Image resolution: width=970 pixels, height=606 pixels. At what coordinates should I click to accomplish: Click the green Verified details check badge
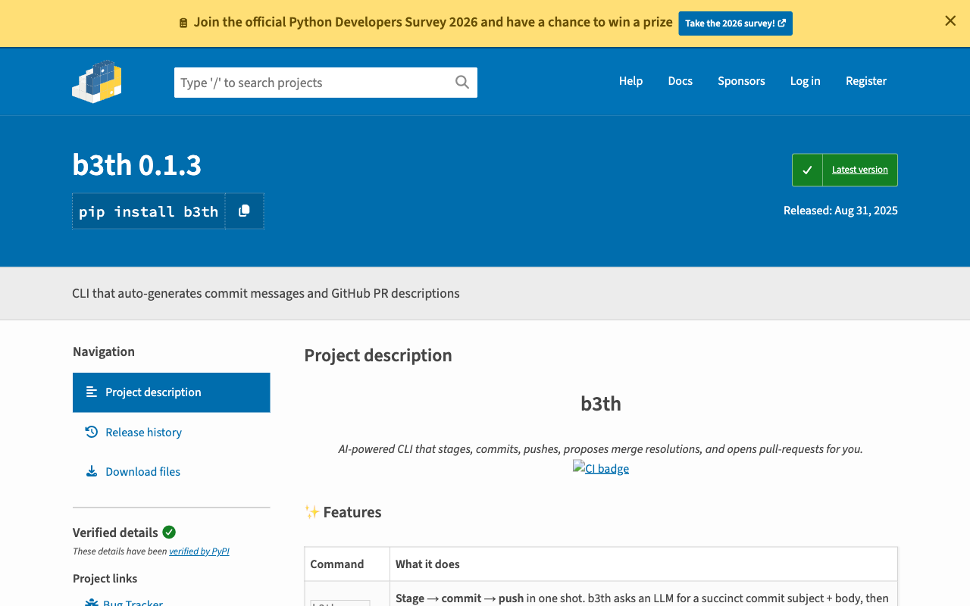169,532
